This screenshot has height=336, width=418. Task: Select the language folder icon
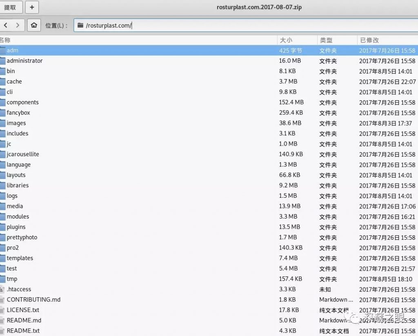coord(3,165)
